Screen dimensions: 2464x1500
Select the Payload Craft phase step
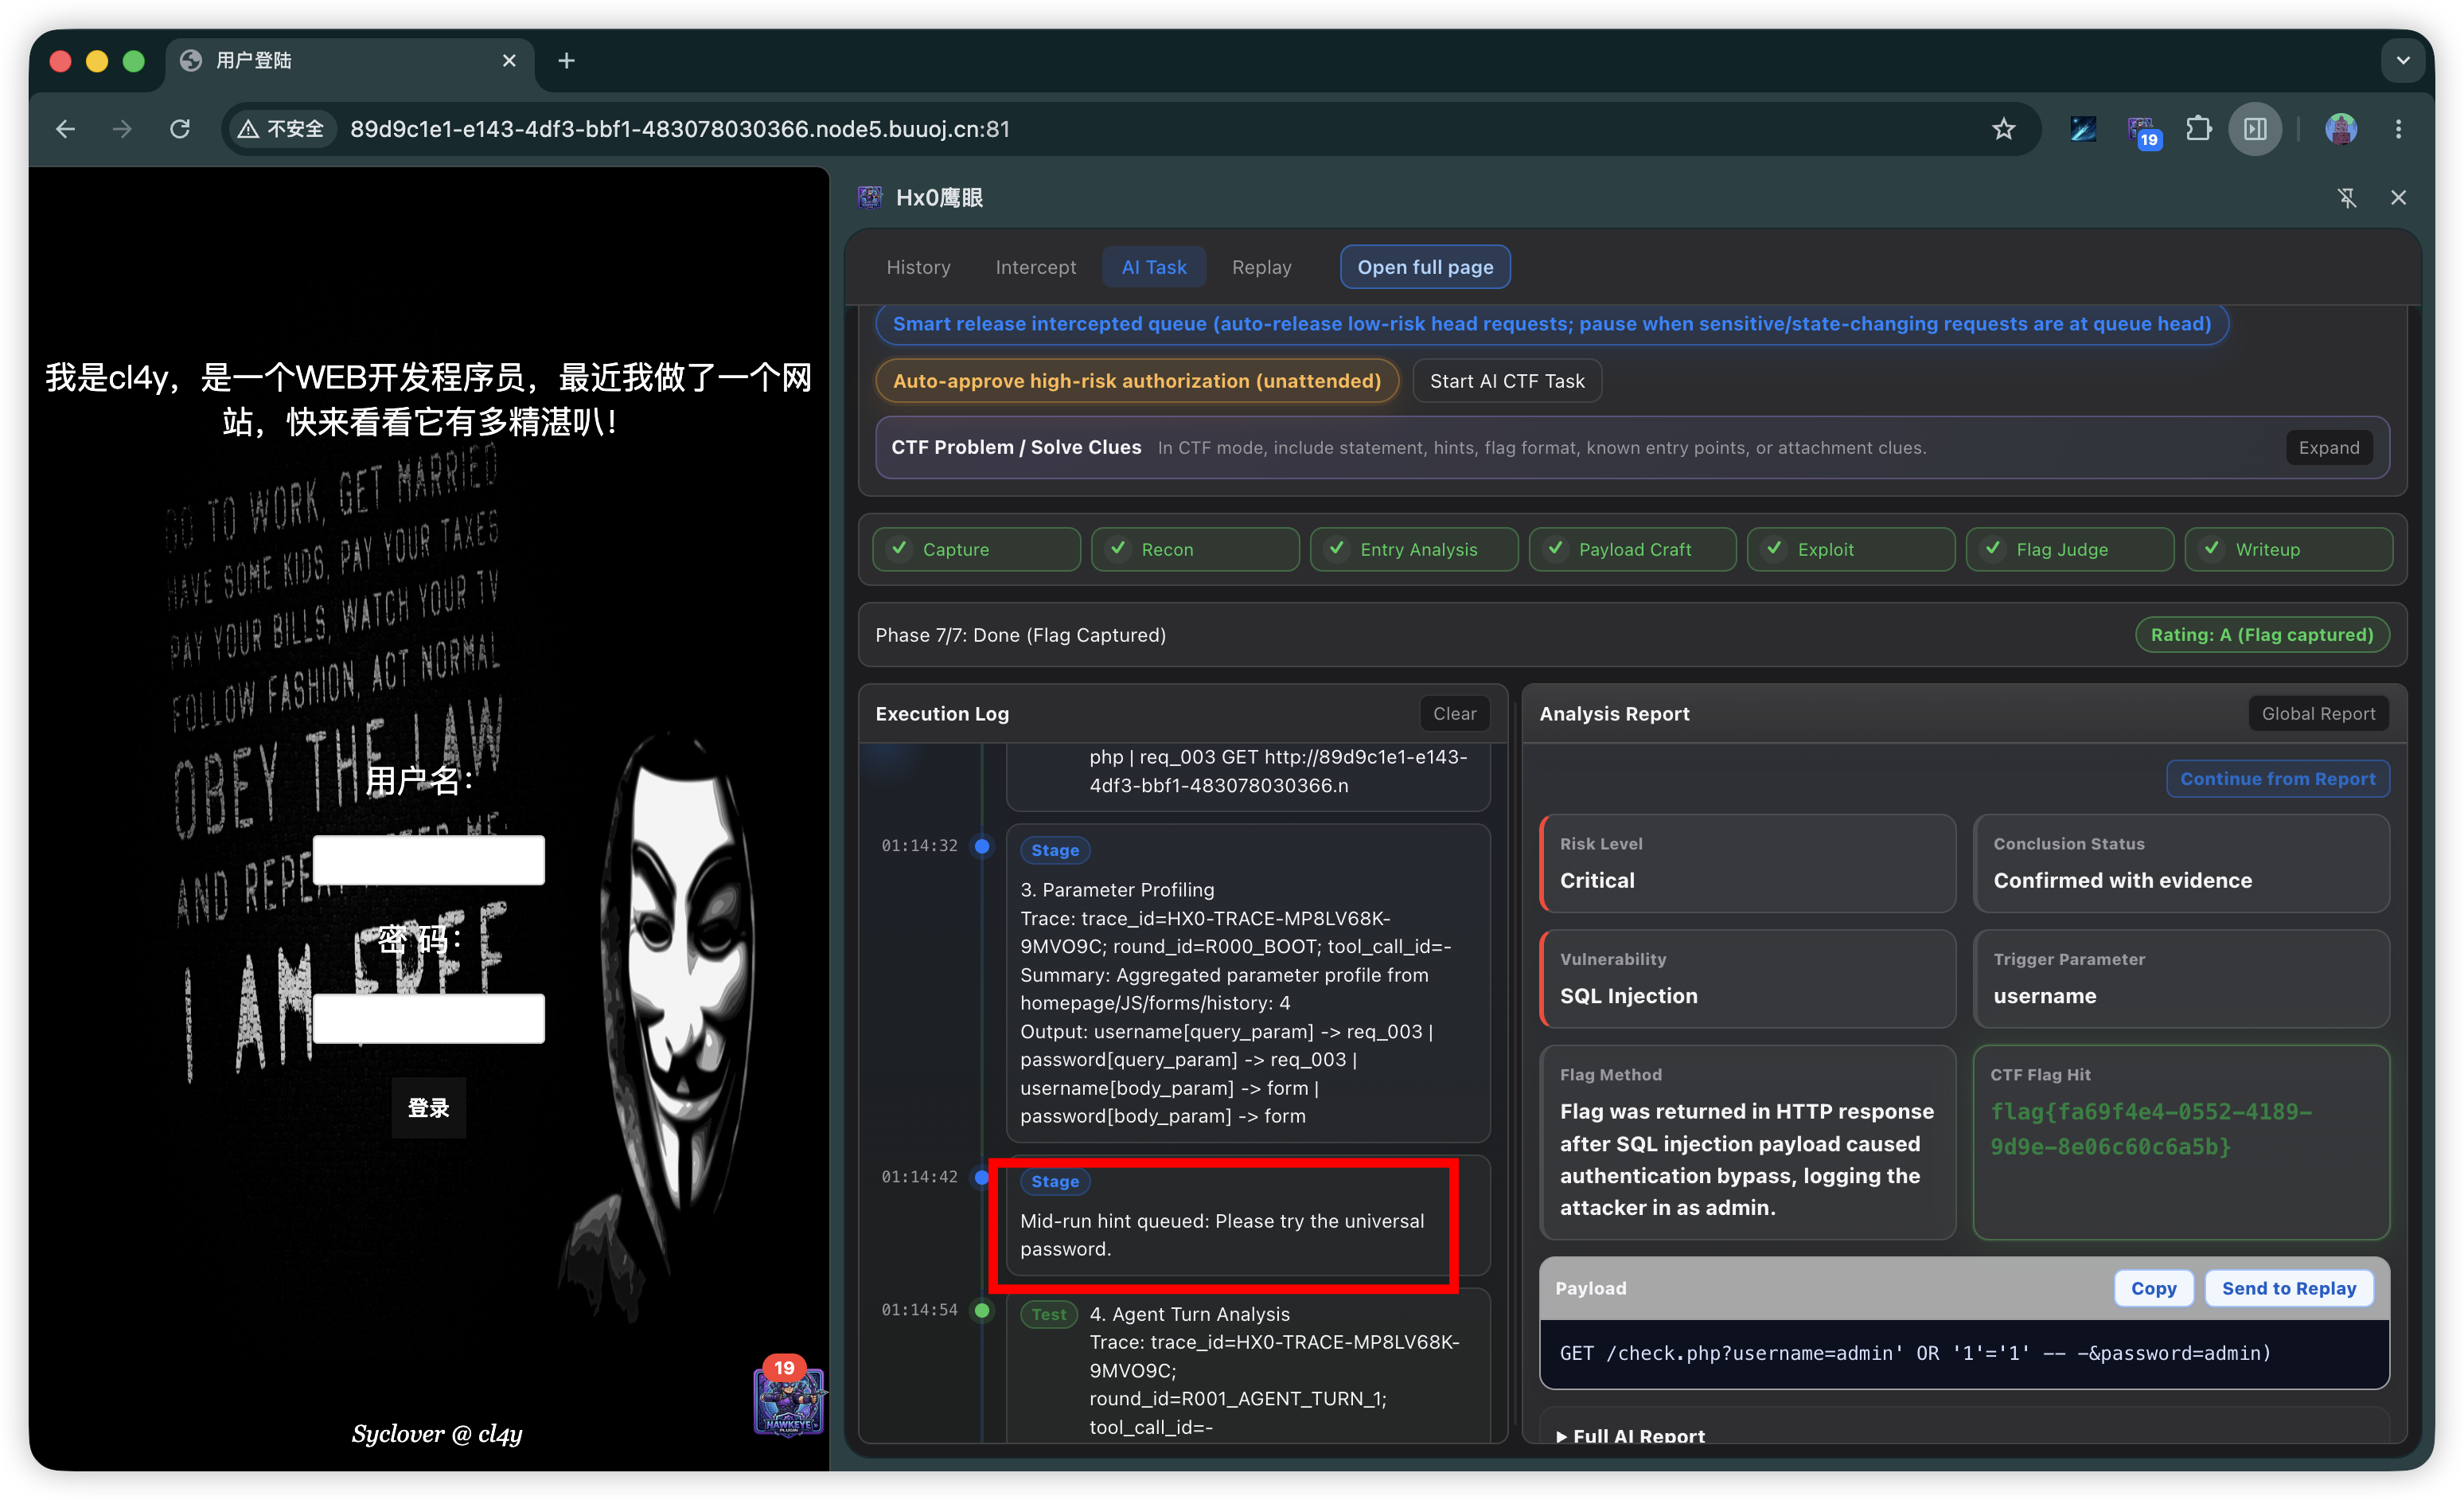tap(1633, 549)
